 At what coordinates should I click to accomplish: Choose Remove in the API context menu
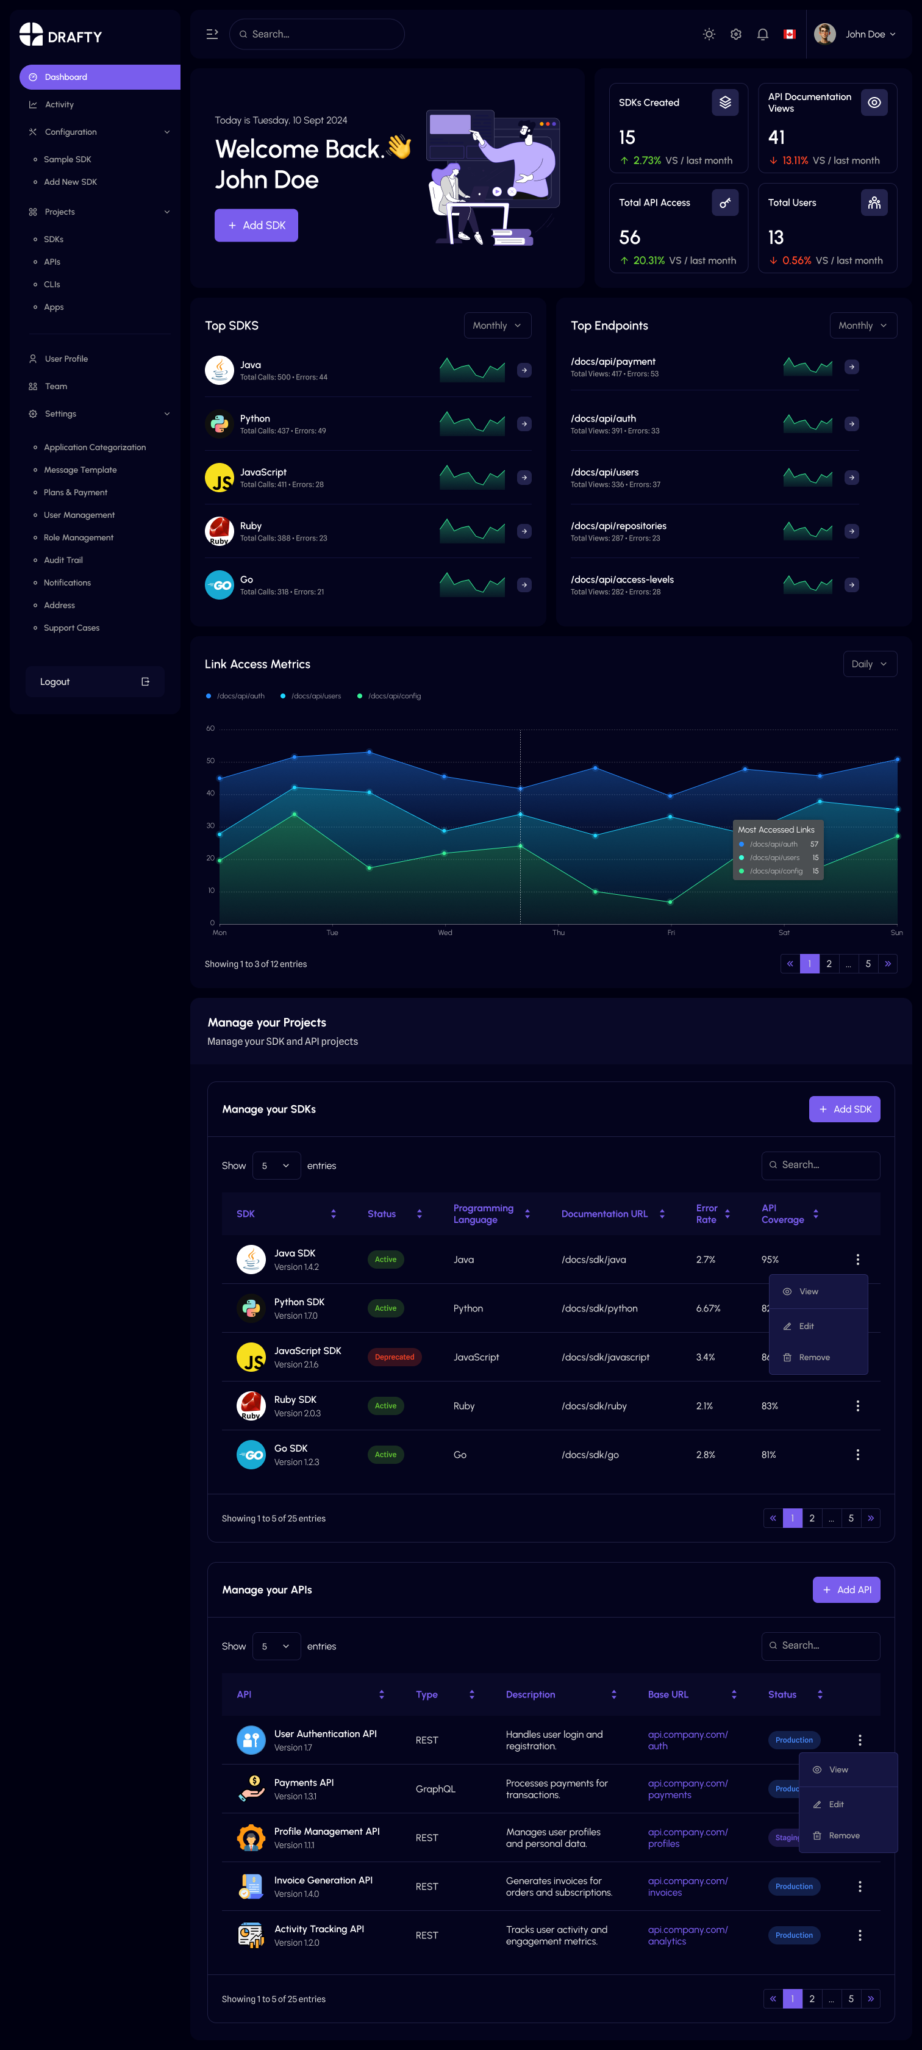click(x=843, y=1835)
